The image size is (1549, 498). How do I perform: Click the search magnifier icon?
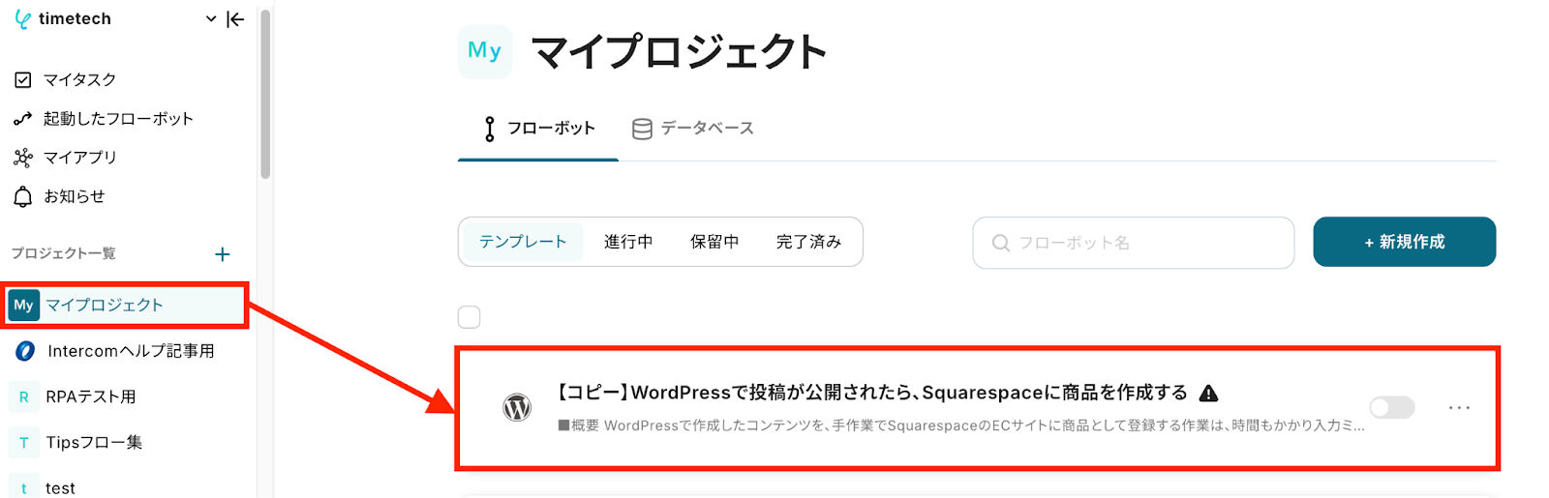pos(1001,243)
